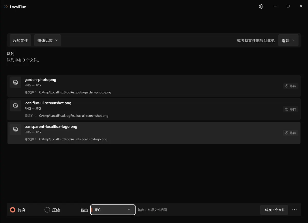Click the 队列中有 3 个文件。 text
This screenshot has height=223, width=308.
click(23, 60)
